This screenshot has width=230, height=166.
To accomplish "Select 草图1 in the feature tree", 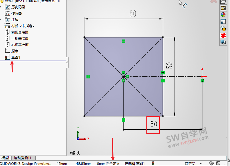I will [16, 57].
